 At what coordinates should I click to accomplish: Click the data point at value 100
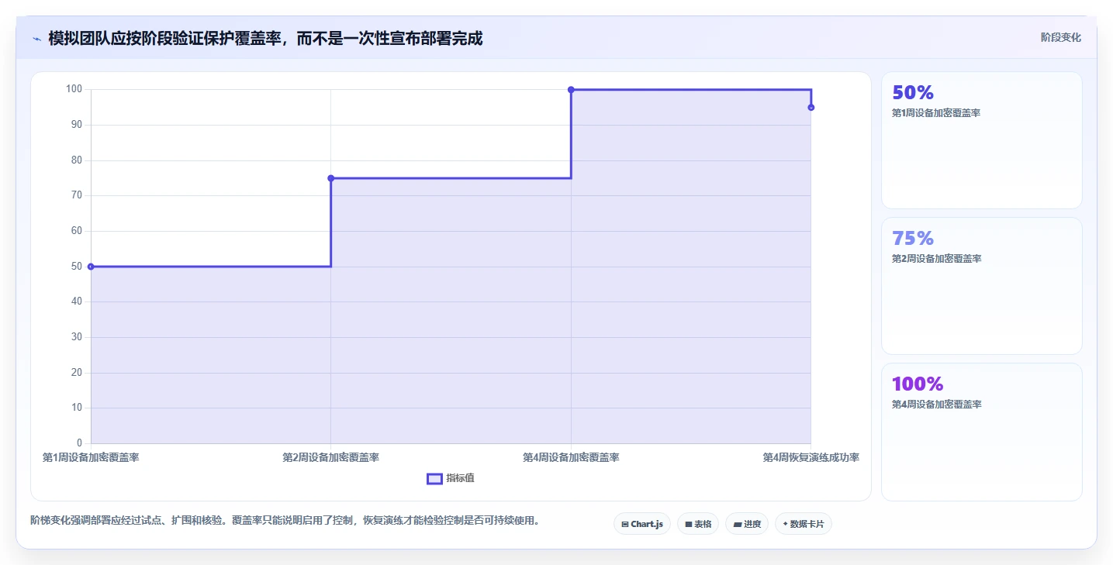[x=571, y=90]
